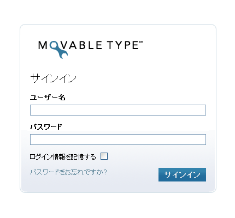The height and width of the screenshot is (218, 235).
Task: Click the blue wrench icon in logo
Action: 58,50
